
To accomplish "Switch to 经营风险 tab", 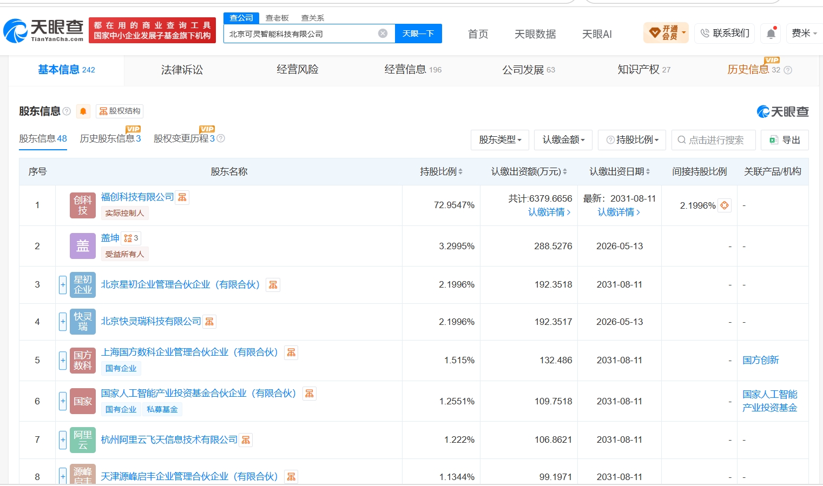I will coord(298,70).
